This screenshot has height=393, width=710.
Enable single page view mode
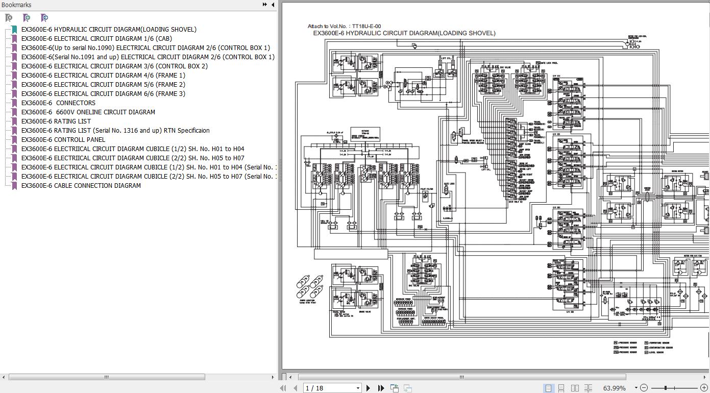(x=548, y=388)
